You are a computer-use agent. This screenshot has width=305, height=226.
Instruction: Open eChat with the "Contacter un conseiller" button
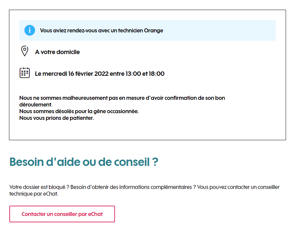pos(62,214)
